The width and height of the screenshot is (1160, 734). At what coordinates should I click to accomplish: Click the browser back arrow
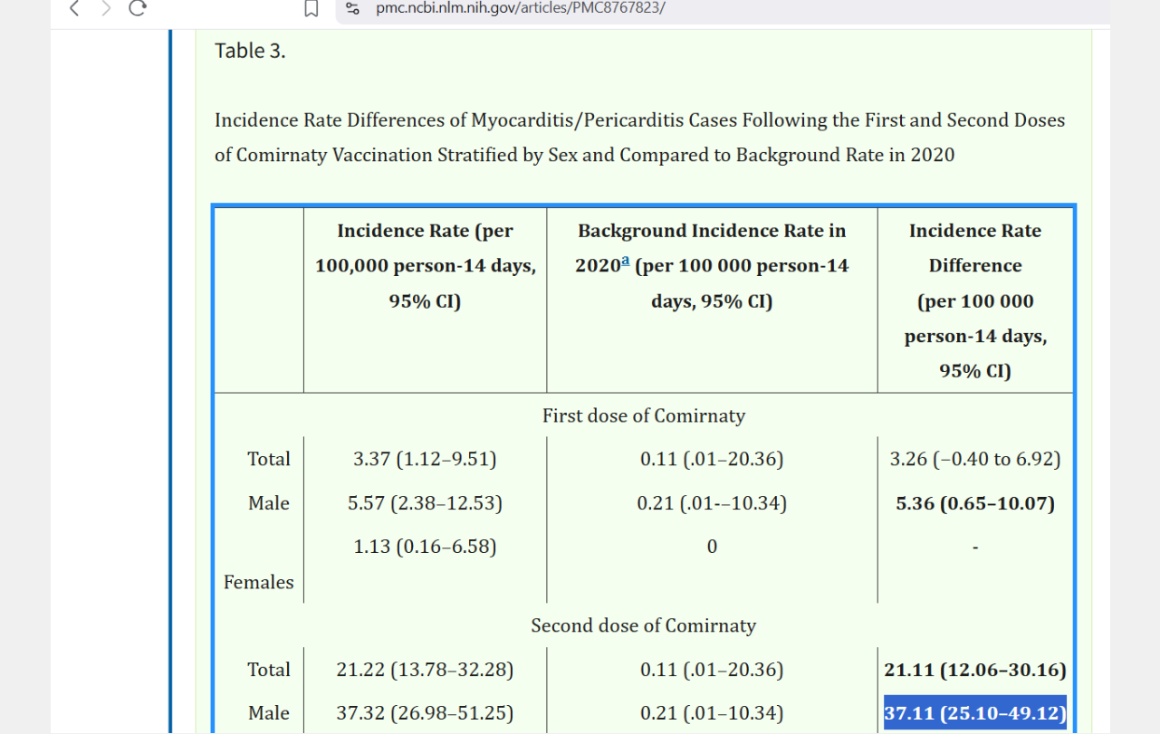tap(74, 8)
